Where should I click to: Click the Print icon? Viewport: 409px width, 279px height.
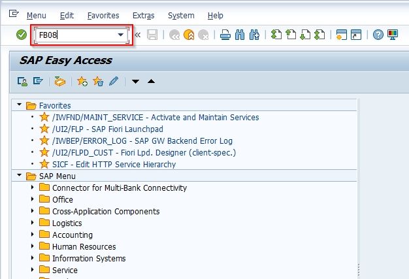point(225,35)
